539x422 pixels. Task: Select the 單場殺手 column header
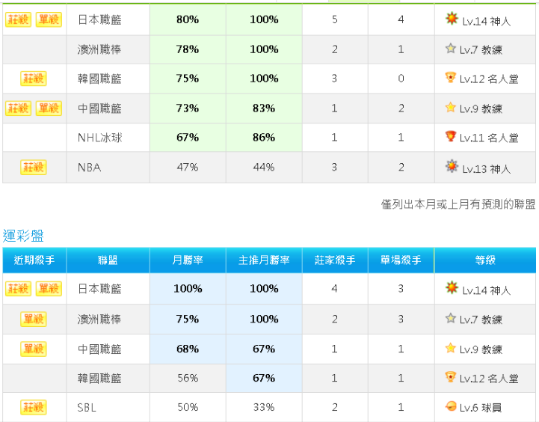(x=401, y=260)
